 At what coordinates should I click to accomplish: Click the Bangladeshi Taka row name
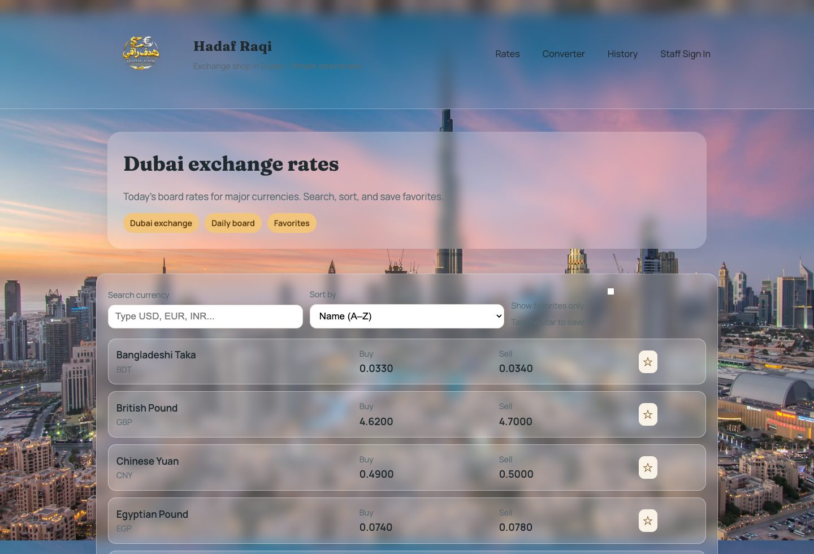[x=156, y=355]
